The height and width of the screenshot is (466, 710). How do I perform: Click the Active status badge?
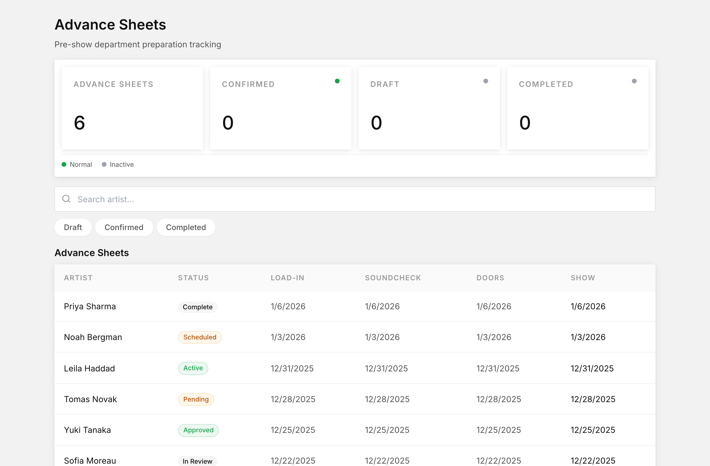193,368
